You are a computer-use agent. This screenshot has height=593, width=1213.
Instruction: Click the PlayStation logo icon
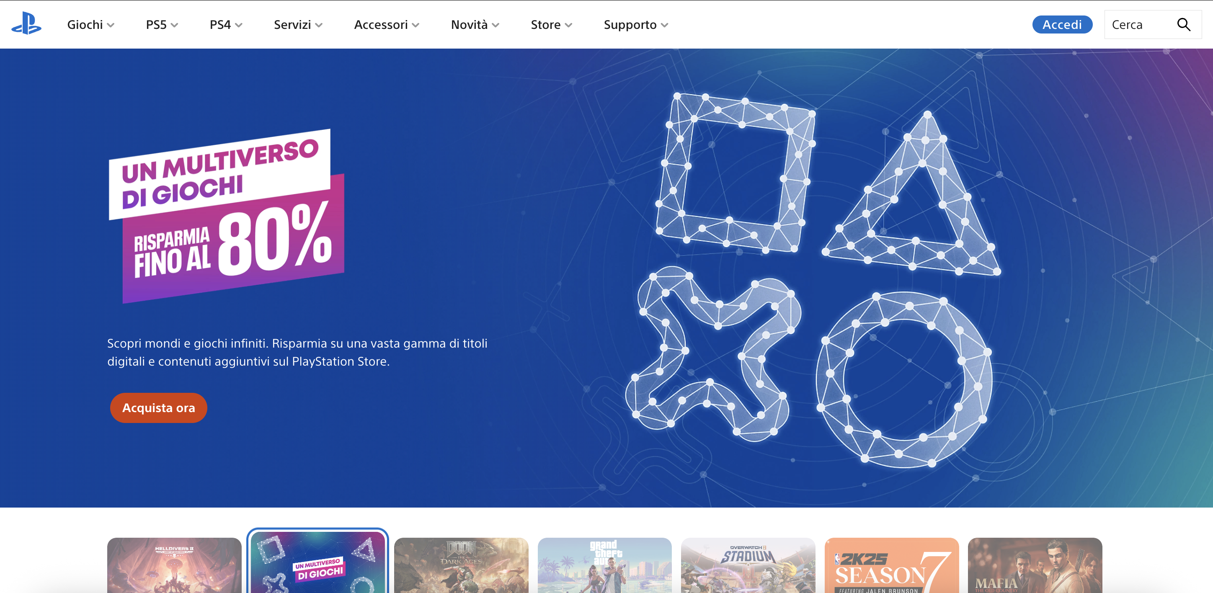(26, 23)
